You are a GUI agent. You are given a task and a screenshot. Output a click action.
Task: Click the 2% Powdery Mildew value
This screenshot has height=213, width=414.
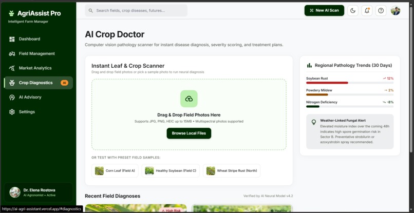(391, 90)
